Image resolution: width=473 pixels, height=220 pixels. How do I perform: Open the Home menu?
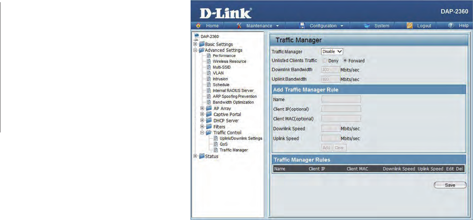[x=212, y=26]
